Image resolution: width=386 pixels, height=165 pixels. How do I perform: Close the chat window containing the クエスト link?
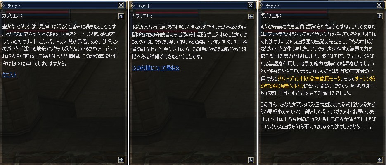121,5
